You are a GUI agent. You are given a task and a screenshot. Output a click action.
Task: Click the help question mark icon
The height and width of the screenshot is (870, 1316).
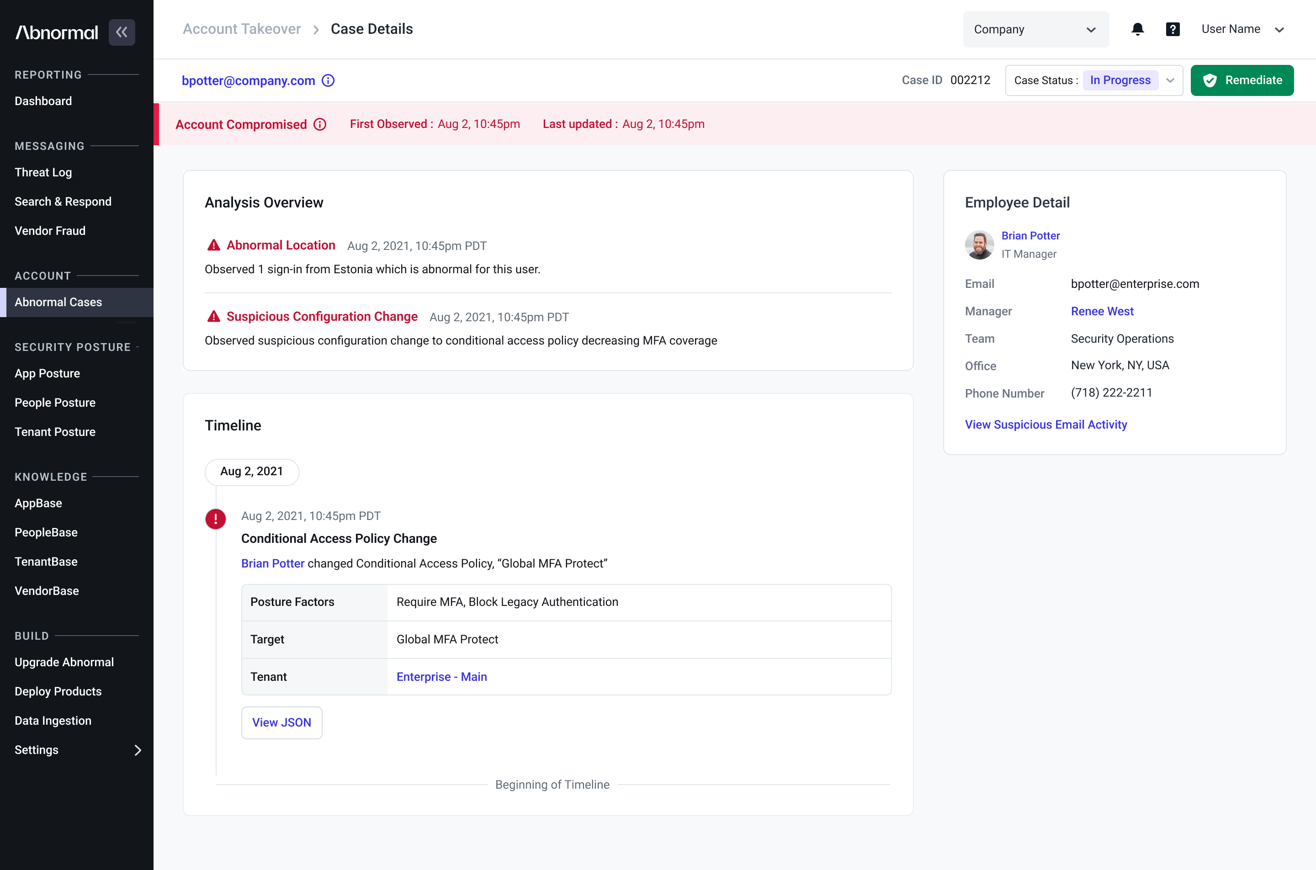click(x=1173, y=29)
